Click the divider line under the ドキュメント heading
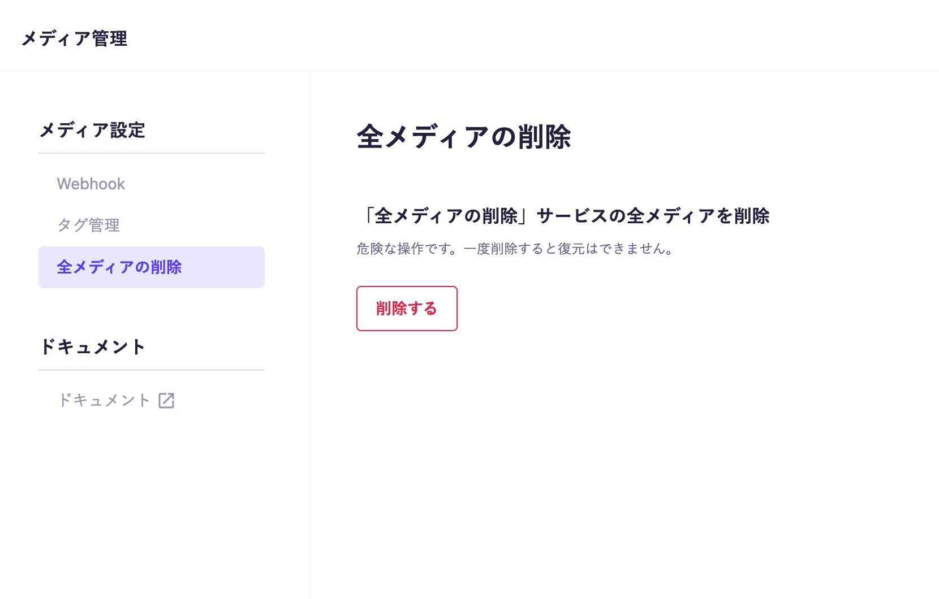 152,370
